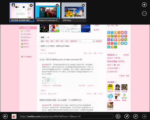Click the 移动互联网 tag
The width and height of the screenshot is (150, 120).
(x=112, y=62)
